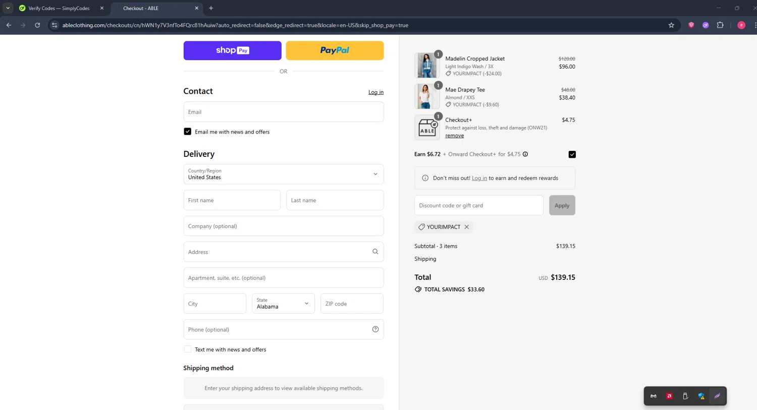
Task: Click the purple feather tray icon
Action: point(717,396)
